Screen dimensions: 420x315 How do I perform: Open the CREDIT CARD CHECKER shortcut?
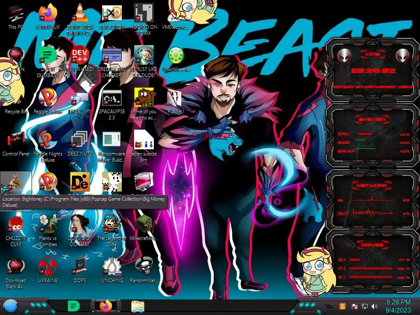(112, 62)
